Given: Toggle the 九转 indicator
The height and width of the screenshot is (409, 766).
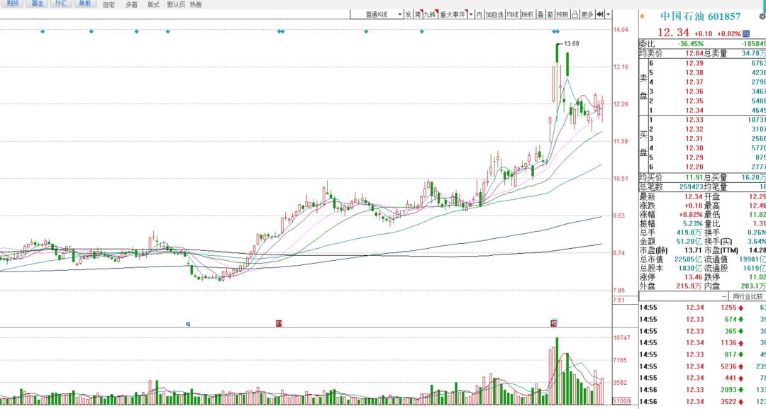Looking at the screenshot, I should [x=430, y=14].
